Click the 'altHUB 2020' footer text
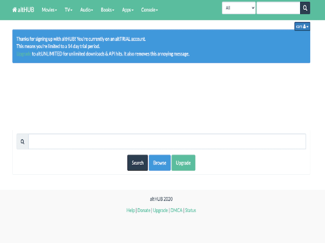The image size is (325, 243). click(x=161, y=199)
